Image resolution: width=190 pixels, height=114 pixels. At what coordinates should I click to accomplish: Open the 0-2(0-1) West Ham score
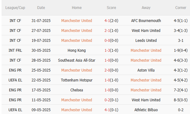click(111, 100)
